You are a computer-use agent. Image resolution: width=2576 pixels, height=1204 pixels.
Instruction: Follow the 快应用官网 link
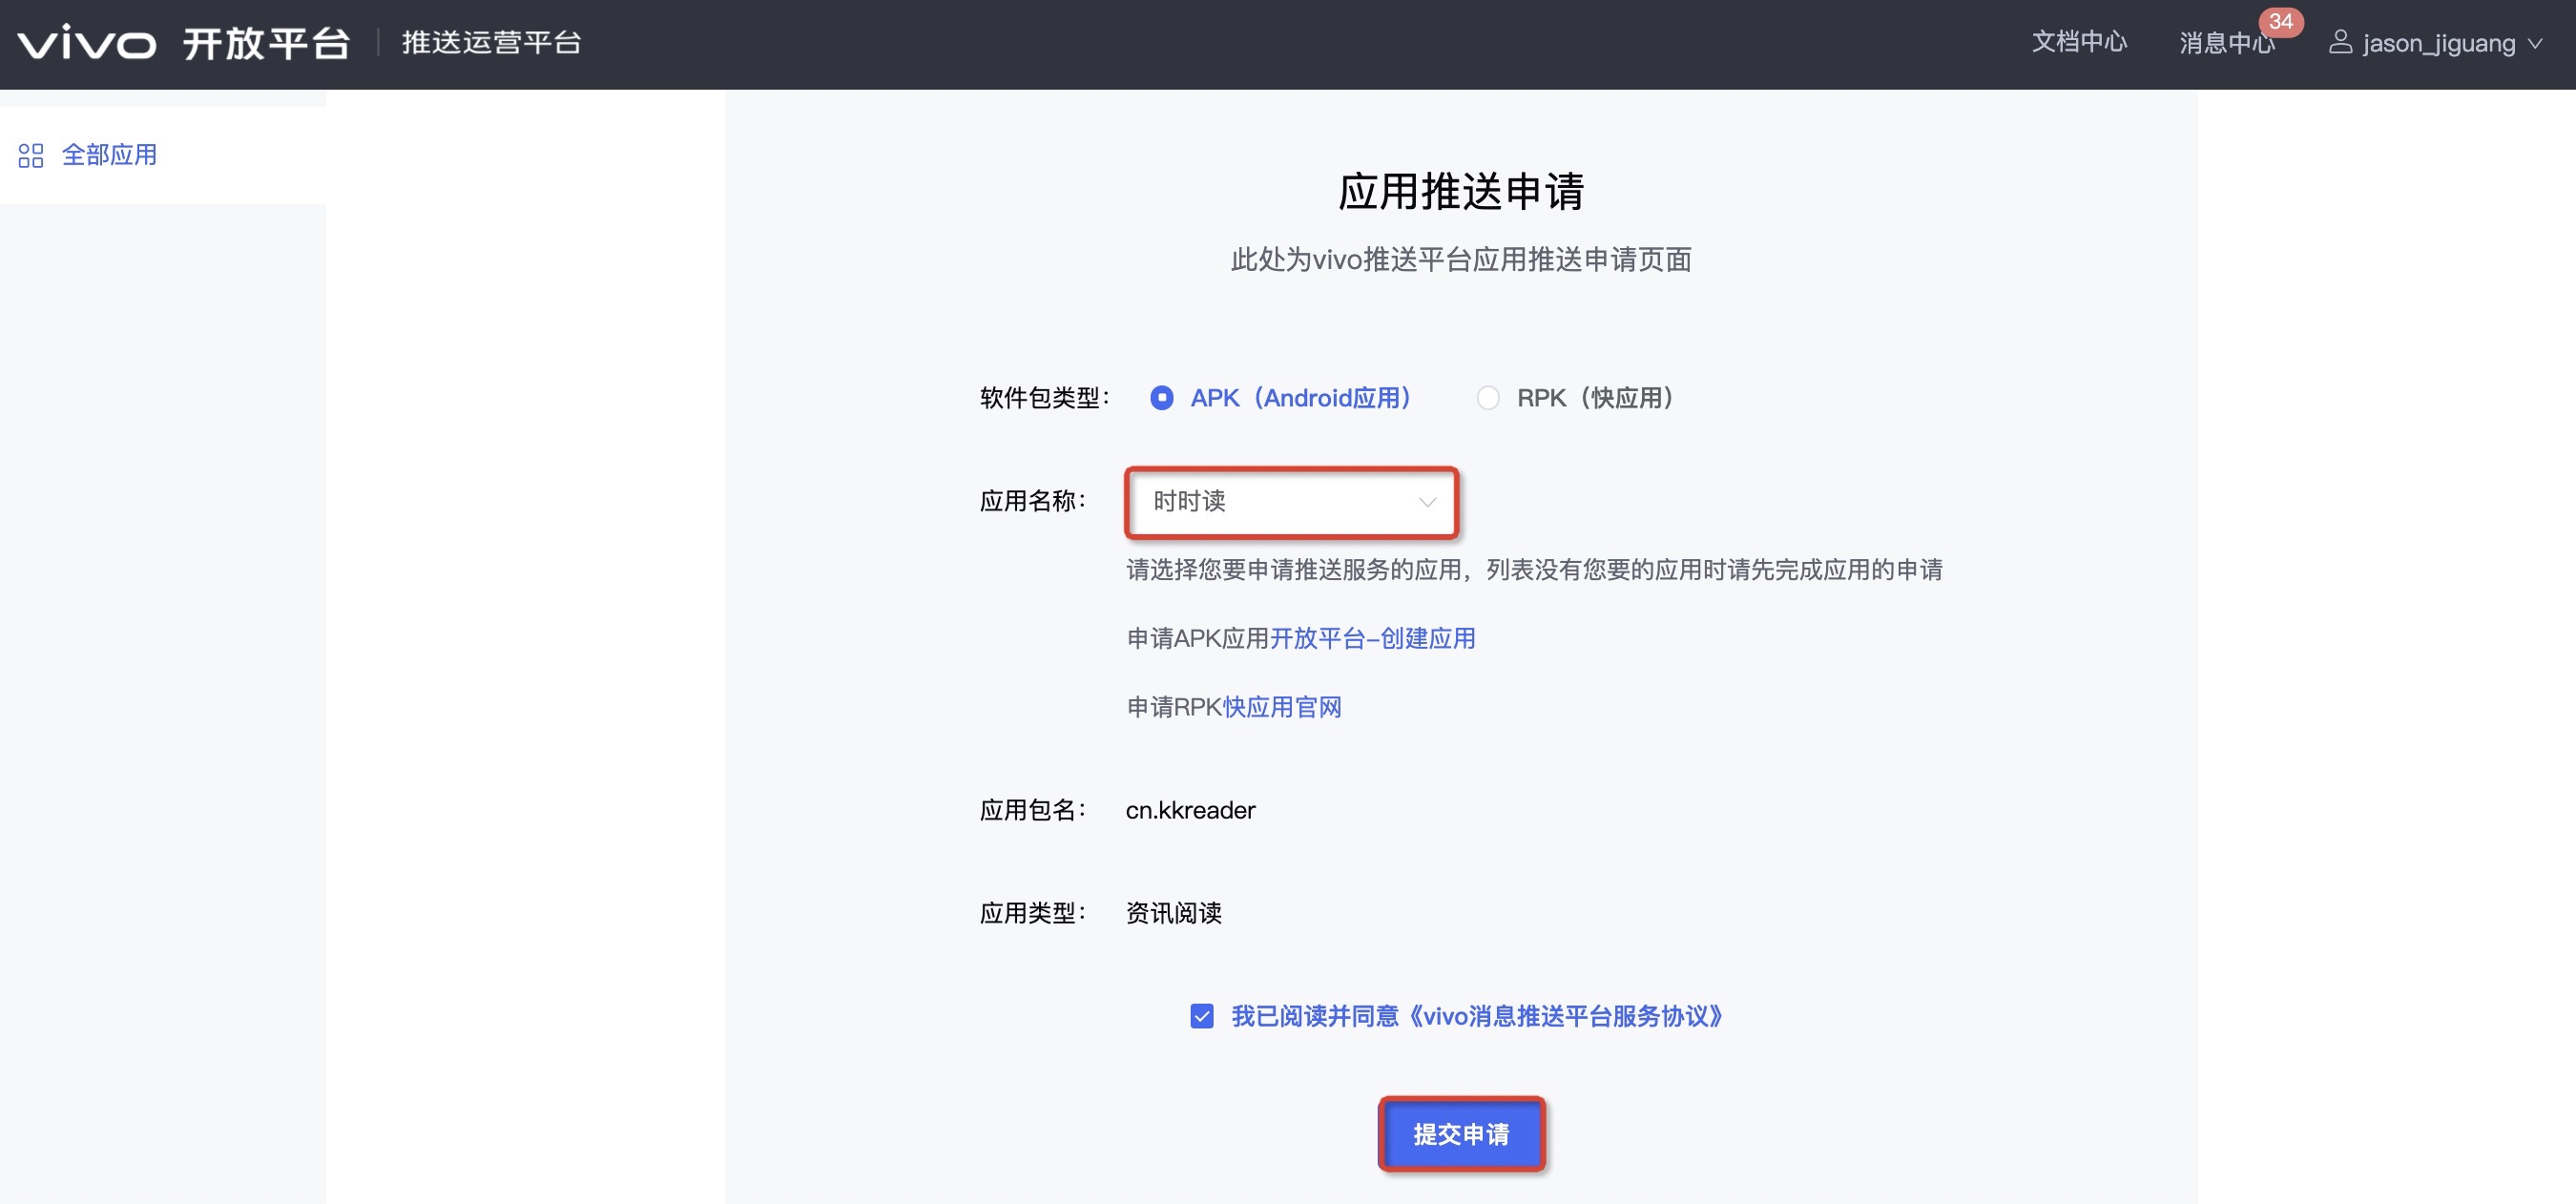1282,707
